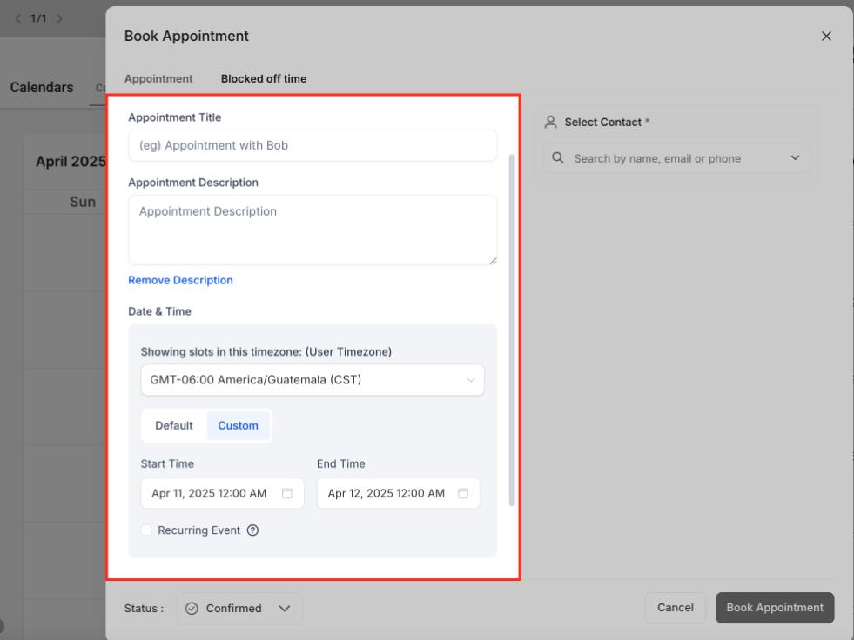The image size is (854, 640).
Task: Click the End Time calendar icon
Action: [x=463, y=493]
